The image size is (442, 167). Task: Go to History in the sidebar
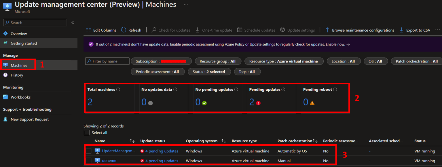17,75
